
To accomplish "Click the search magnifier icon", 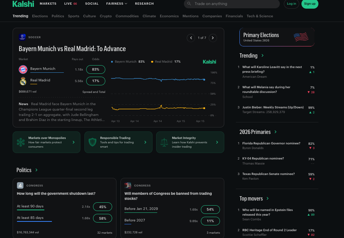I will tap(189, 4).
